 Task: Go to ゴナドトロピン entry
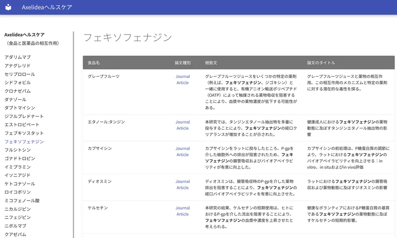click(x=20, y=158)
